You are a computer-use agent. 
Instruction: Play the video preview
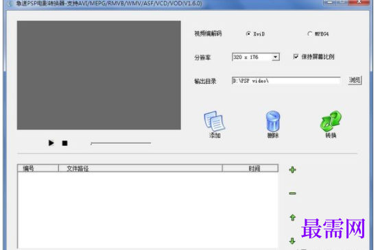tap(51, 143)
